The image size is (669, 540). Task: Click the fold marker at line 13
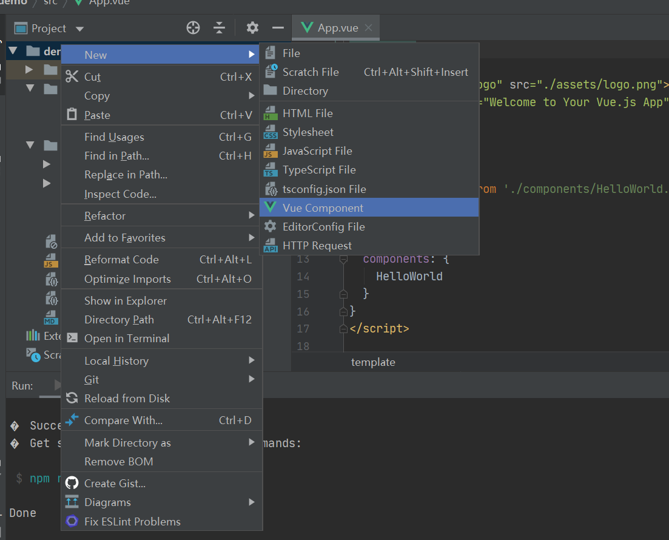[343, 259]
